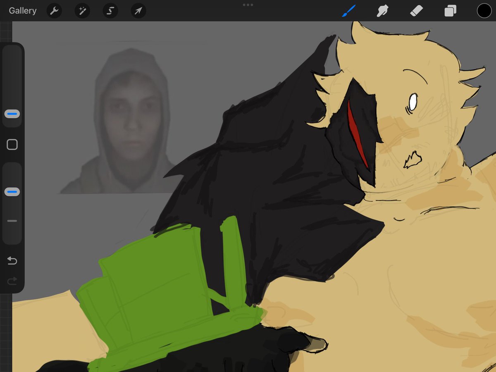496x372 pixels.
Task: Open the Selection tool
Action: click(x=110, y=11)
